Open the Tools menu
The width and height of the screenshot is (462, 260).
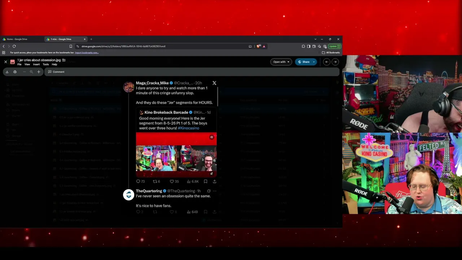(x=46, y=64)
